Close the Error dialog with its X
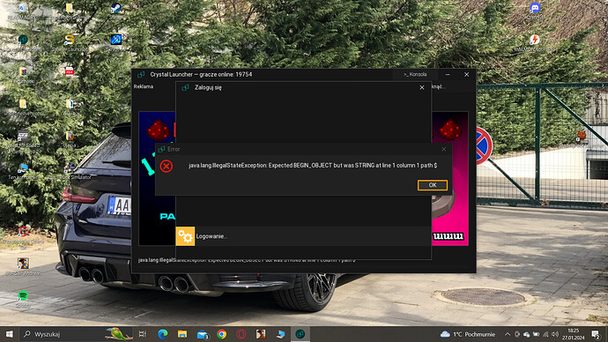This screenshot has width=608, height=342. pos(443,149)
